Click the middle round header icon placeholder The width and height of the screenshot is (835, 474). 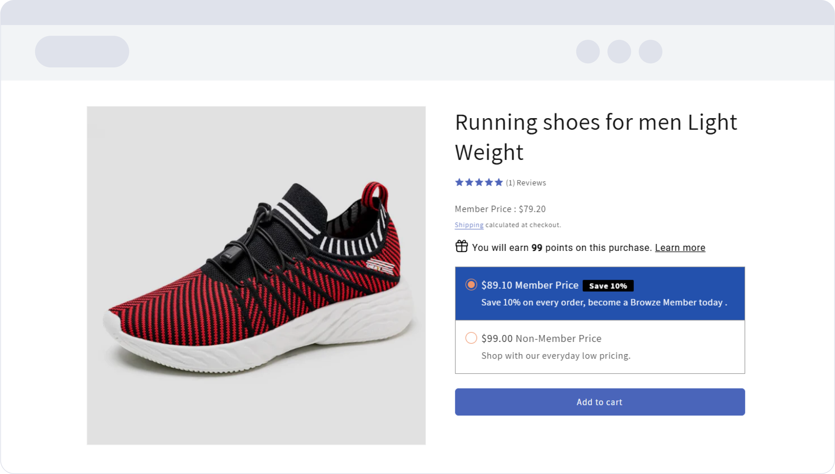click(619, 52)
